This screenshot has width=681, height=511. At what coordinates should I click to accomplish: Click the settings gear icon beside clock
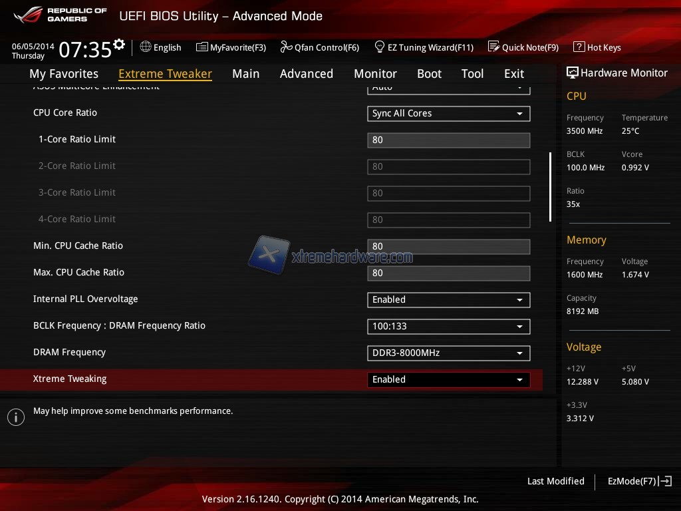pos(119,45)
